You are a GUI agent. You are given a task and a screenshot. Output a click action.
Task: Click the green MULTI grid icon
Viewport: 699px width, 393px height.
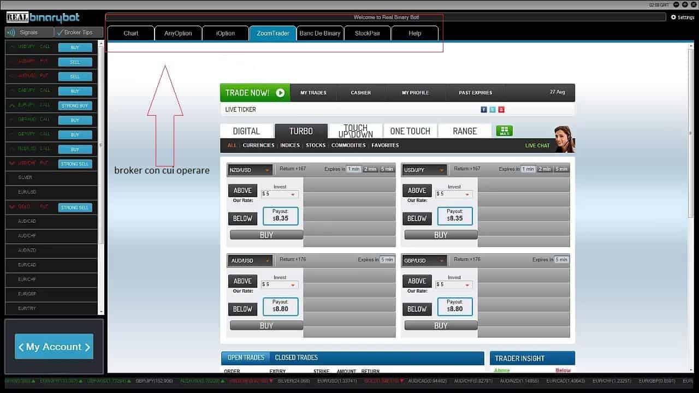[x=504, y=131]
